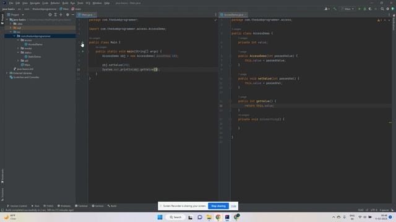
Task: Click Collapse All icon in Project panel header
Action: [61, 15]
